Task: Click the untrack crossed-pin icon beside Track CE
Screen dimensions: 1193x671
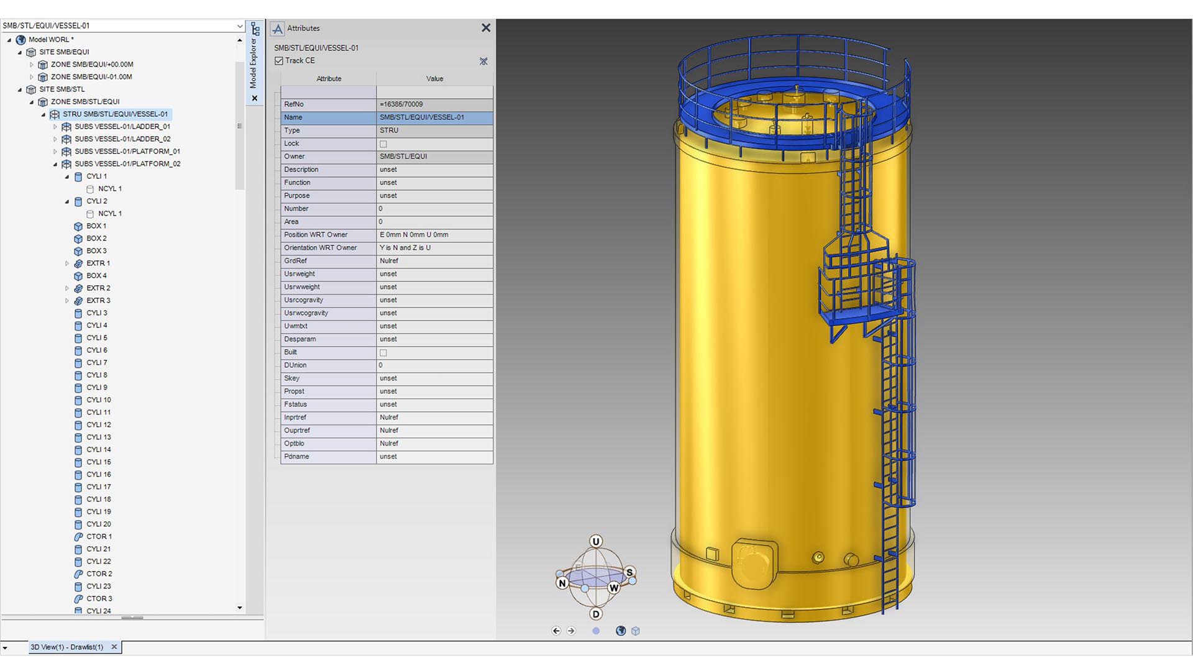Action: (x=483, y=61)
